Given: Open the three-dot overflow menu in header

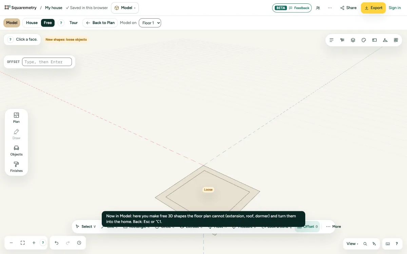Looking at the screenshot, I should pos(330,8).
